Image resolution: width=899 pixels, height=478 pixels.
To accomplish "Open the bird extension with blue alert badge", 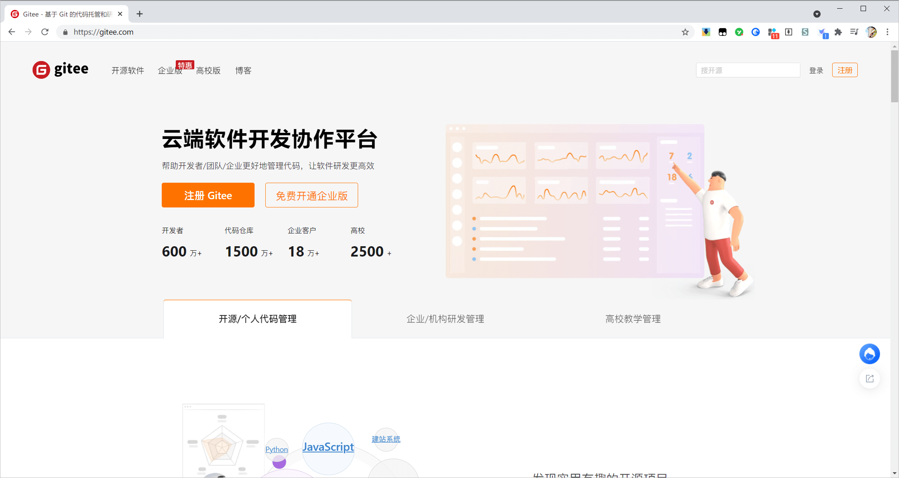I will click(823, 33).
